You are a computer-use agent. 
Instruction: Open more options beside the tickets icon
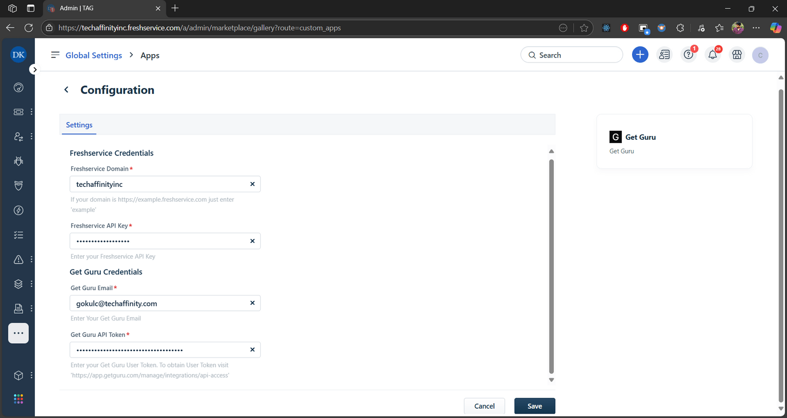pyautogui.click(x=31, y=112)
